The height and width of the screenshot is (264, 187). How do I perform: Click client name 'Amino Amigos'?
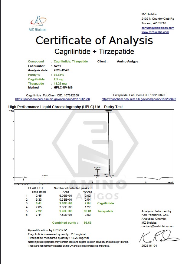tap(127, 62)
